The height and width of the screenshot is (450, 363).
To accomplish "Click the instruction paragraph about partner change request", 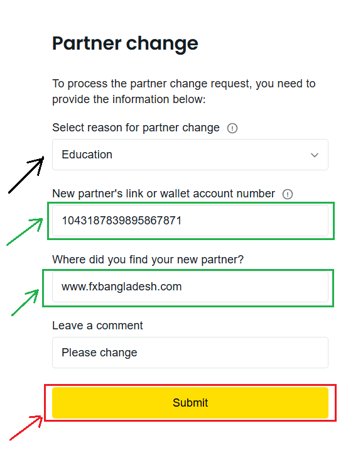I will [184, 91].
